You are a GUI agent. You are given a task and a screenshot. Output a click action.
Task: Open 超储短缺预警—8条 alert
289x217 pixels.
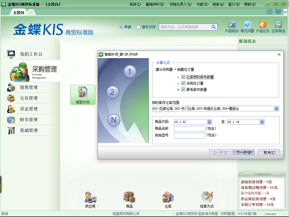click(256, 182)
